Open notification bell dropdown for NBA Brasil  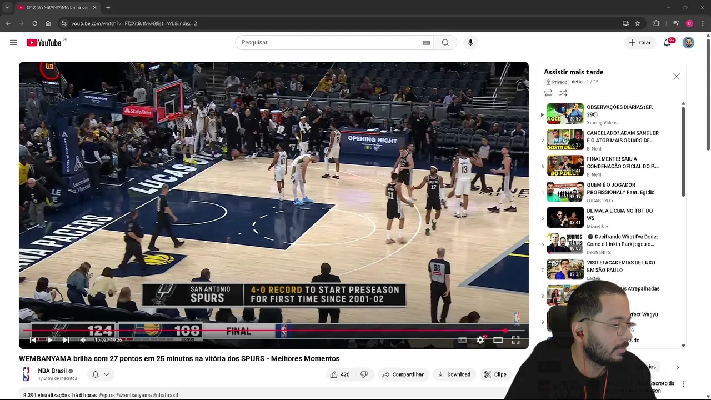click(101, 374)
